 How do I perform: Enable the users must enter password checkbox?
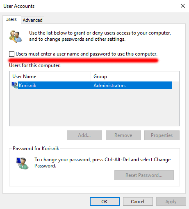click(x=11, y=54)
